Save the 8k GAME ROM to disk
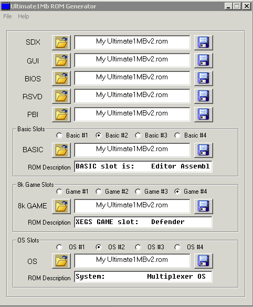 coord(204,206)
